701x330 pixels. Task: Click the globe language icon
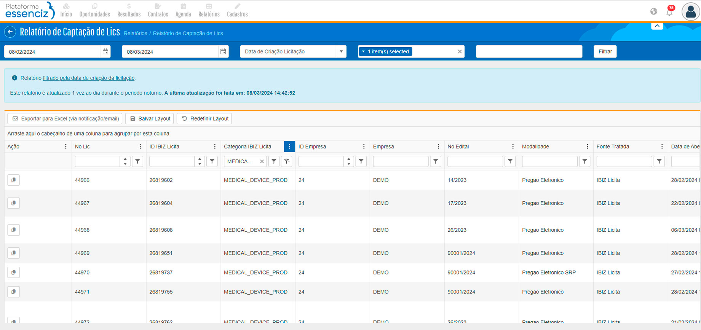pos(654,11)
